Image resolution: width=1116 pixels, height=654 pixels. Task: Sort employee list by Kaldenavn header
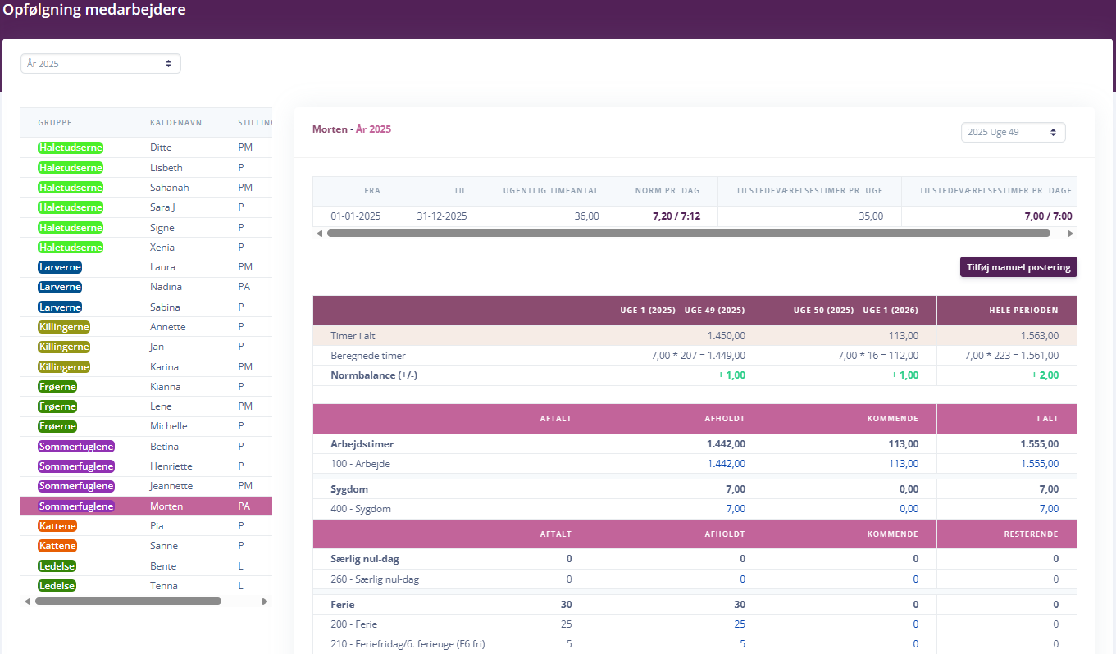click(x=176, y=123)
